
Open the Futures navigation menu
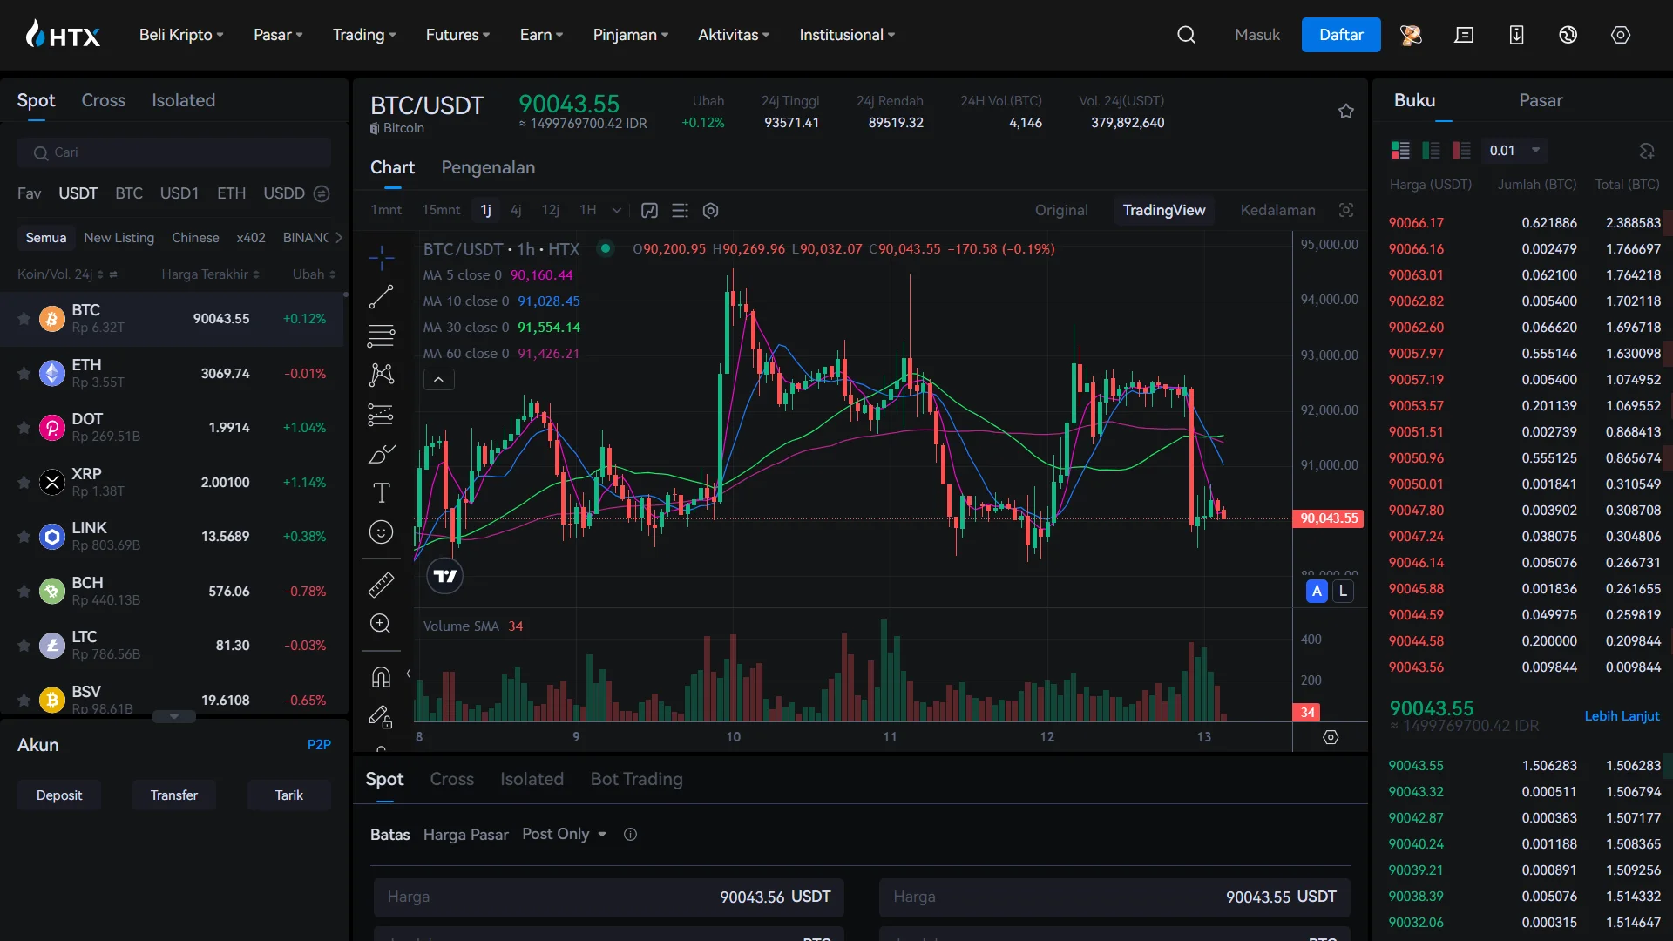(x=457, y=35)
